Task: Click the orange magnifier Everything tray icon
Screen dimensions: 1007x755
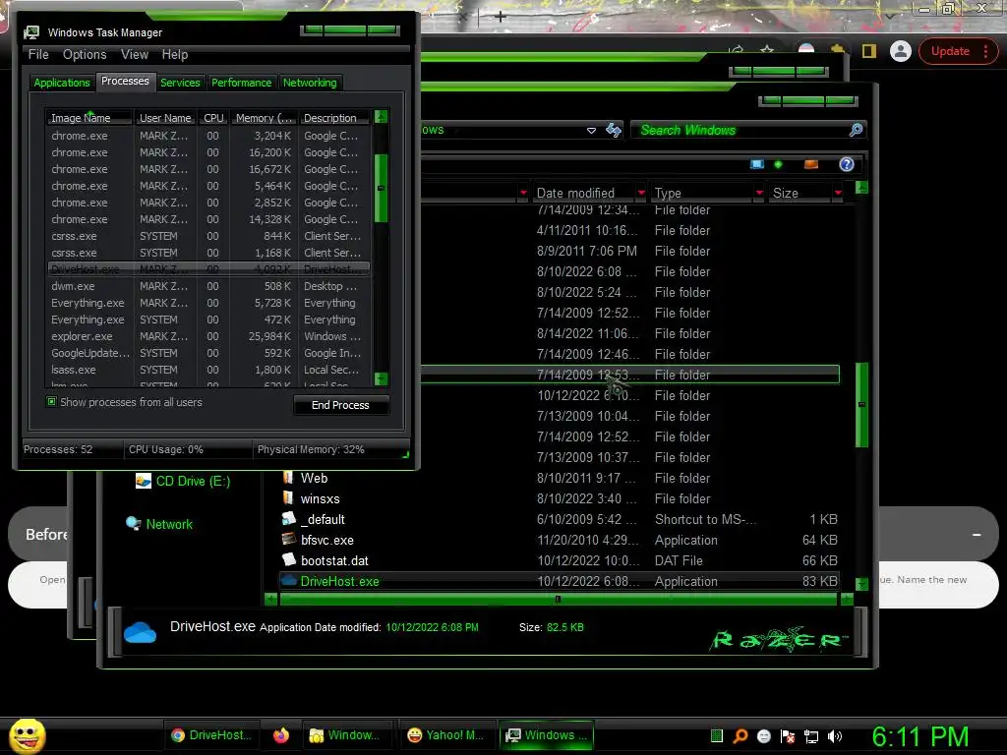Action: click(740, 735)
